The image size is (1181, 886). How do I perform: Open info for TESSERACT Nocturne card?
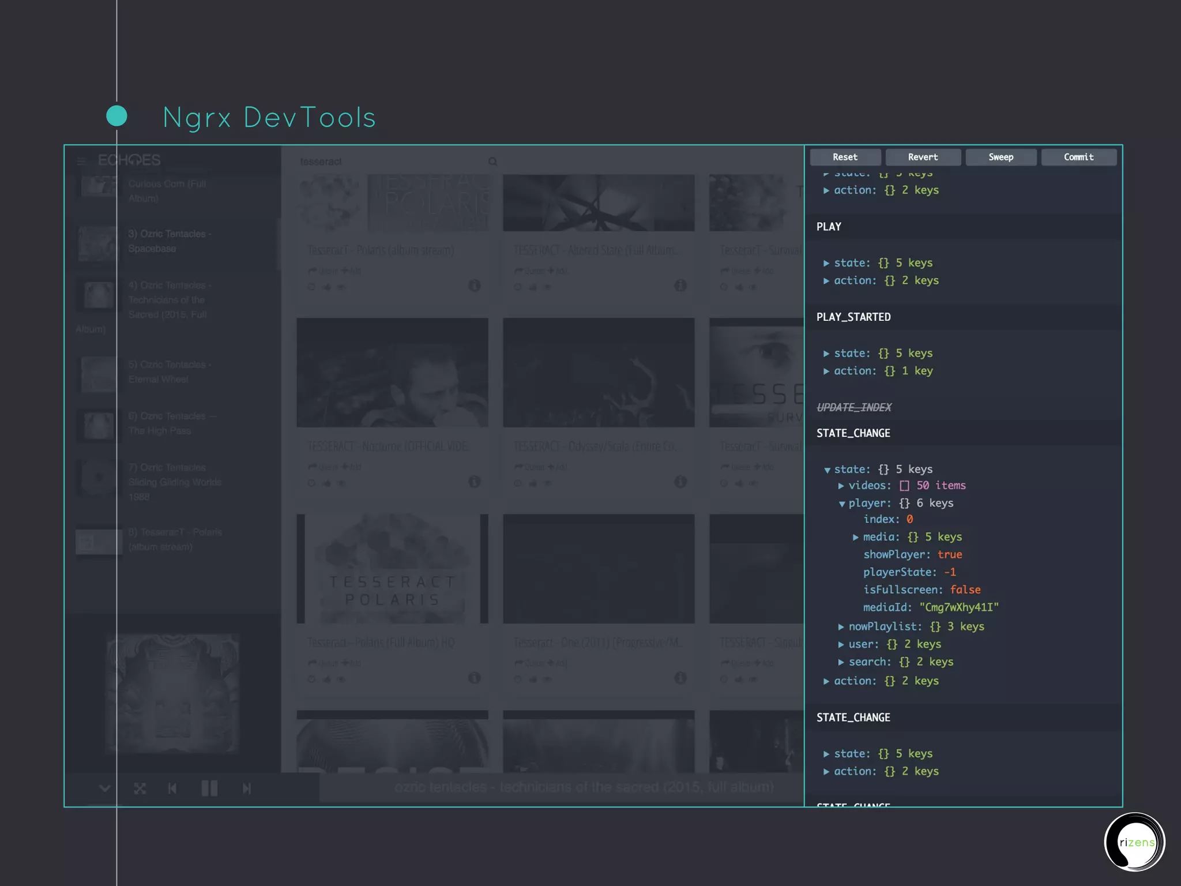coord(474,482)
